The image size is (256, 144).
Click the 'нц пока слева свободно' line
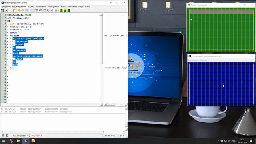click(28, 56)
